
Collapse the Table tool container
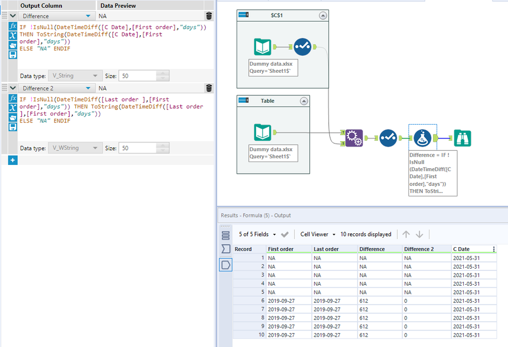(303, 101)
